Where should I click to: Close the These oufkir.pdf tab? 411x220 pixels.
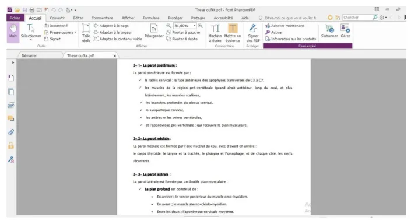114,55
